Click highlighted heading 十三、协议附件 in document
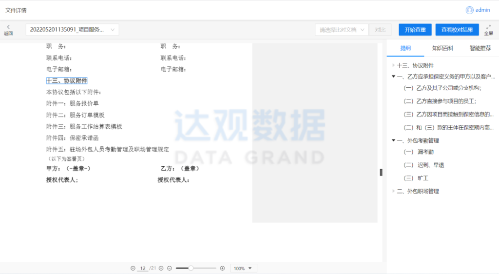This screenshot has width=499, height=274. [x=67, y=80]
